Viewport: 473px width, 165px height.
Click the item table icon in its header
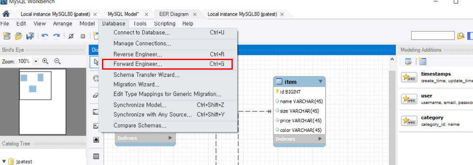coord(279,81)
